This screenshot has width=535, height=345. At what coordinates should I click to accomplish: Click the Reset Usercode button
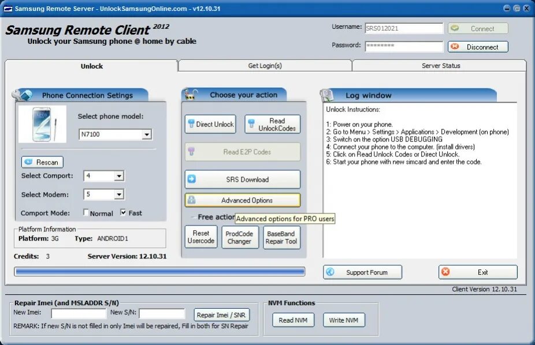click(201, 237)
